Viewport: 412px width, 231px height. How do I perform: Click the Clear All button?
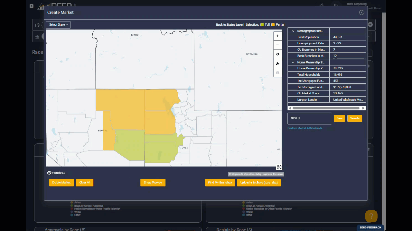[85, 183]
